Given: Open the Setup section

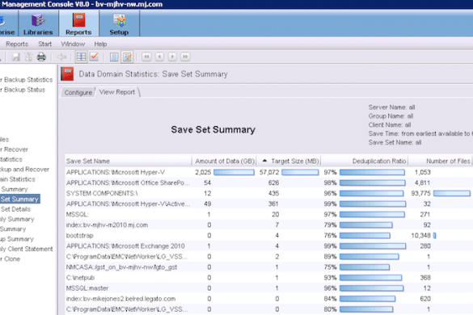Looking at the screenshot, I should [119, 24].
